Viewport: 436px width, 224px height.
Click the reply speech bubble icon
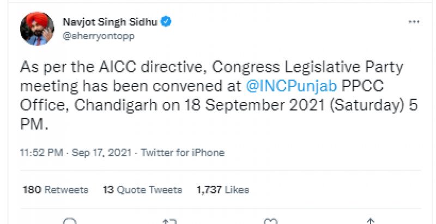(x=70, y=221)
